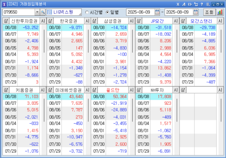
Task: Click the 미래에셋증권 broker header
Action: tap(69, 90)
